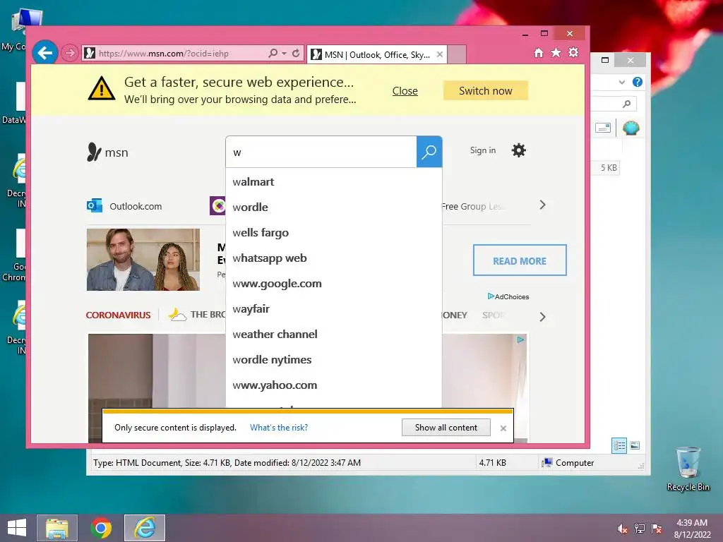Click the muted speaker tray icon
The height and width of the screenshot is (542, 723).
click(x=622, y=529)
